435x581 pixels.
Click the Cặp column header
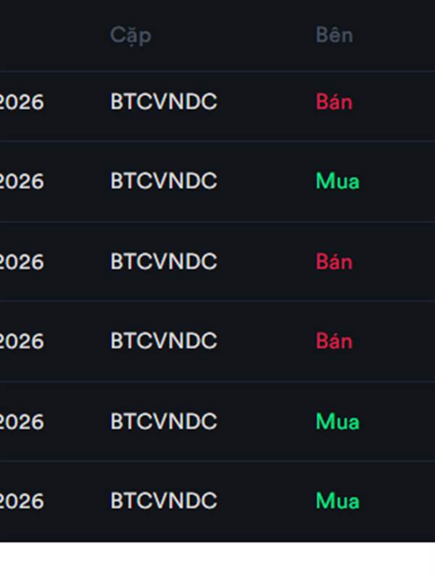point(130,36)
